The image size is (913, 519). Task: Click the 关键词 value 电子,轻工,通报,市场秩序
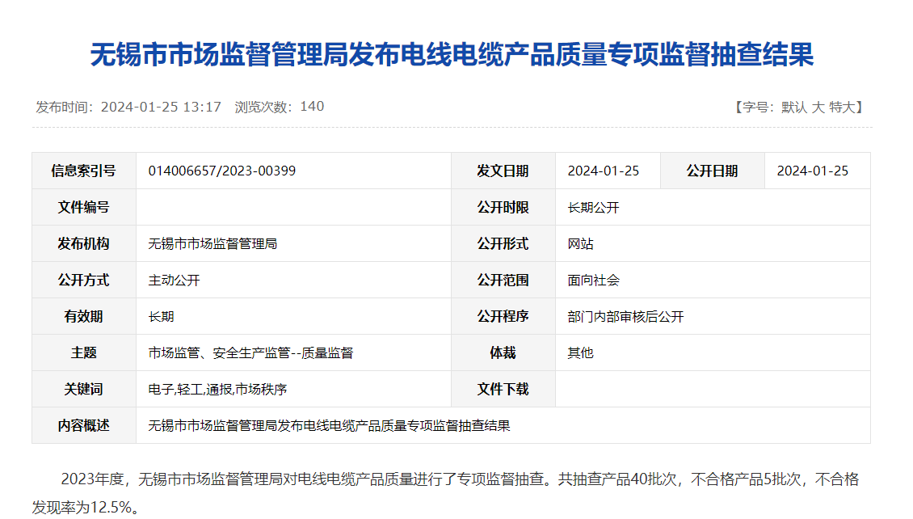[217, 389]
